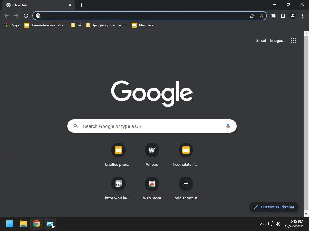Open the volume tray icon
309x231 pixels.
(278, 224)
